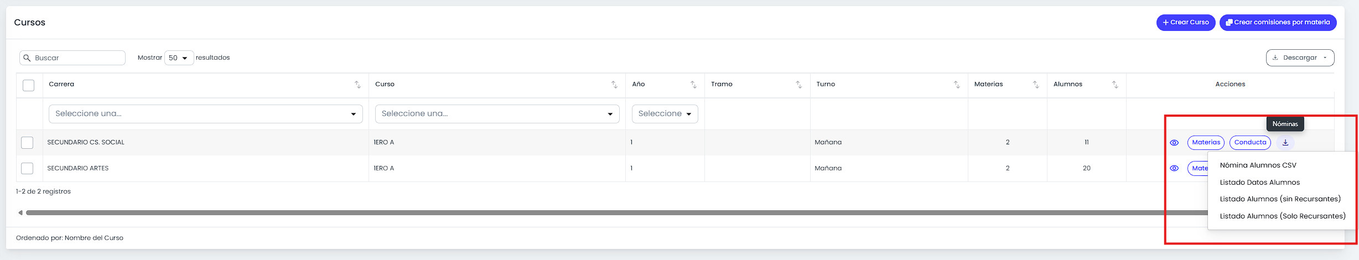Click into the Buscar search field

(72, 58)
